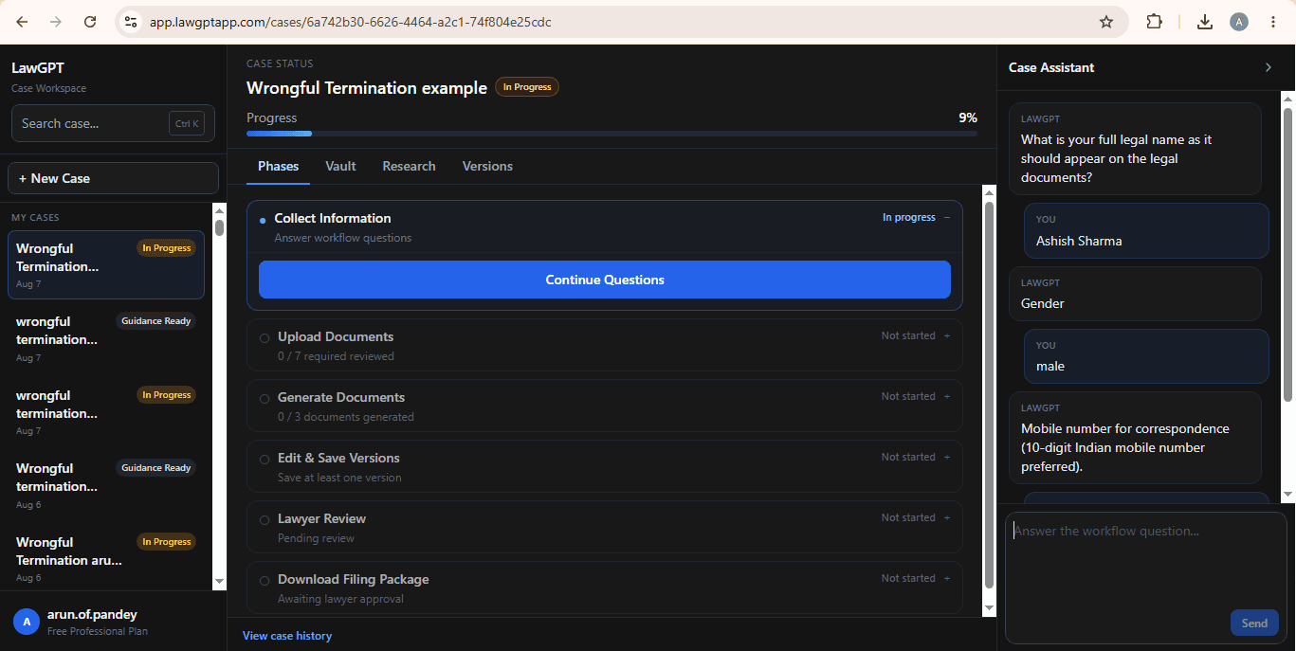
Task: Click the arun.of.pandey user avatar
Action: [27, 622]
